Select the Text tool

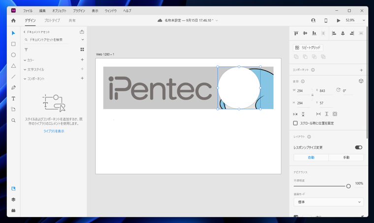[x=13, y=99]
